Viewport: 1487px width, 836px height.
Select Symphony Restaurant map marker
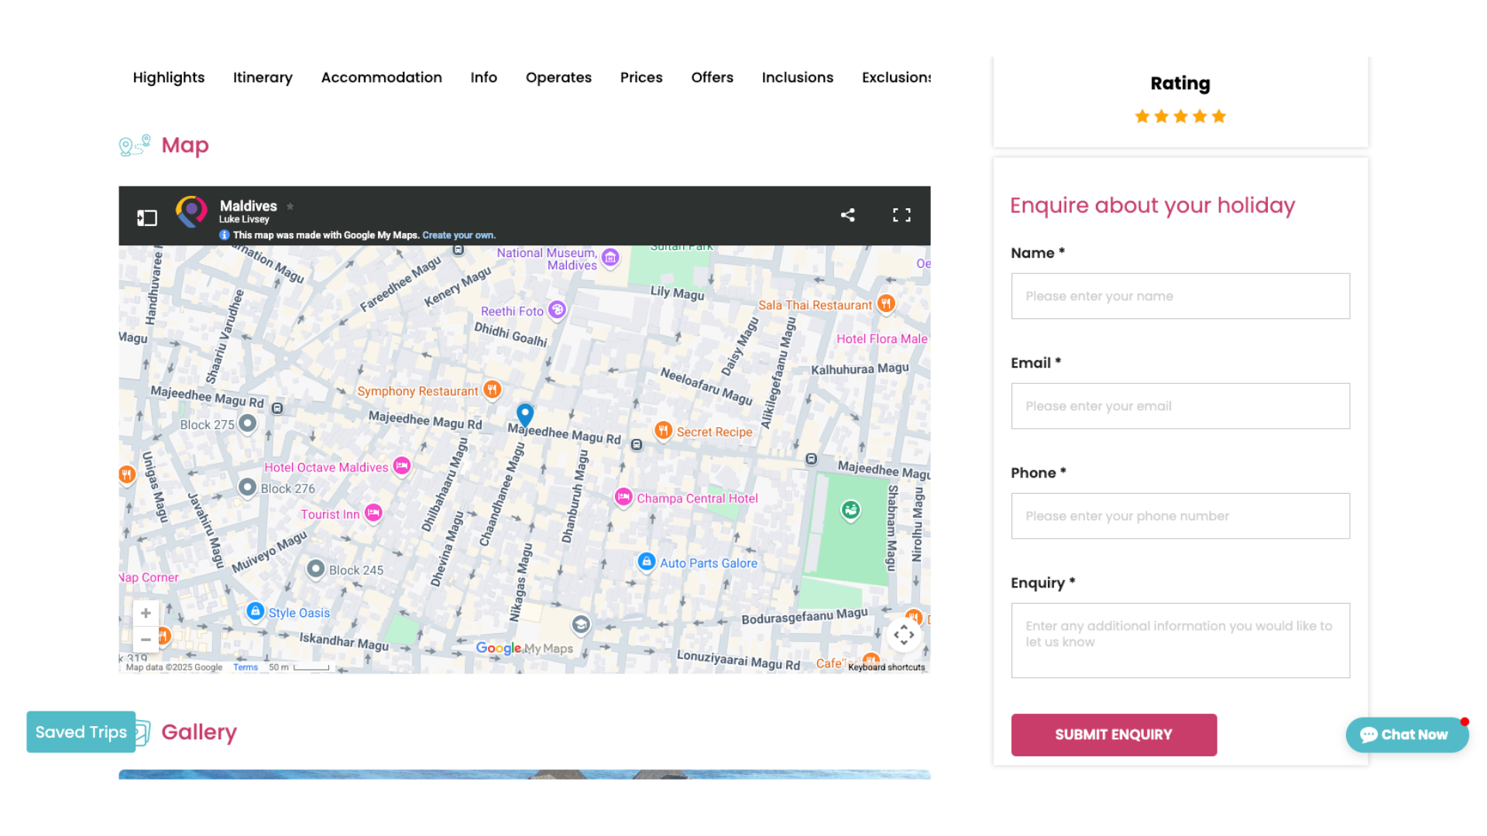(x=493, y=389)
